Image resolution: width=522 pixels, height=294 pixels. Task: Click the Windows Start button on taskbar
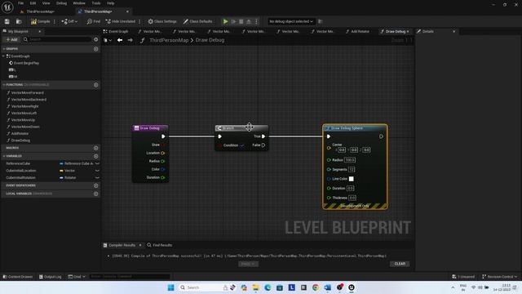(x=170, y=287)
